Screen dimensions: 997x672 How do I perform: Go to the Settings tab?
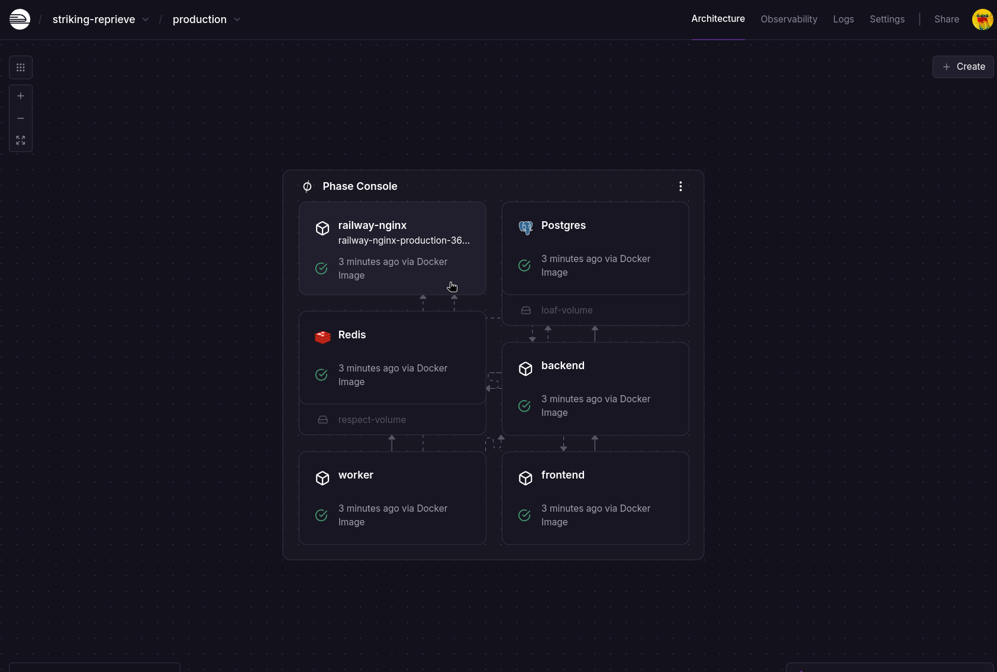click(x=887, y=20)
